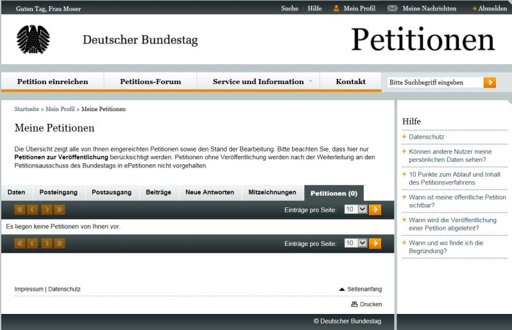Click the printer icon beside Drucken
The height and width of the screenshot is (330, 512).
(x=354, y=304)
